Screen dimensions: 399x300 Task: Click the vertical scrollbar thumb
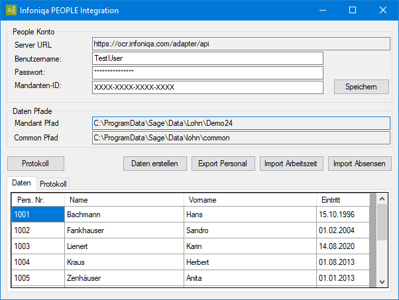pos(382,223)
